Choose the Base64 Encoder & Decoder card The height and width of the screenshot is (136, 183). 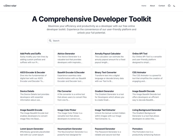pos(73,77)
